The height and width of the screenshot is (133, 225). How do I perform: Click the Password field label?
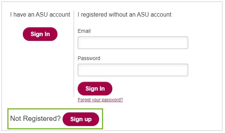(89, 58)
